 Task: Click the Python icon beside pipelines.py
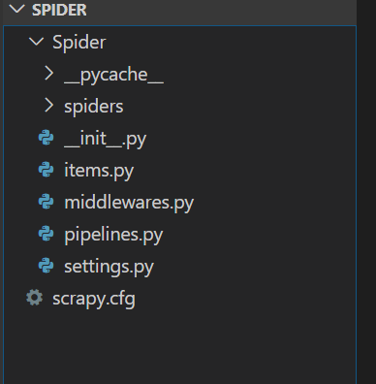47,234
